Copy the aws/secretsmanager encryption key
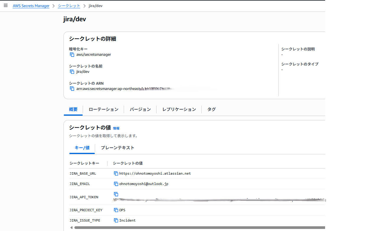 [x=72, y=55]
